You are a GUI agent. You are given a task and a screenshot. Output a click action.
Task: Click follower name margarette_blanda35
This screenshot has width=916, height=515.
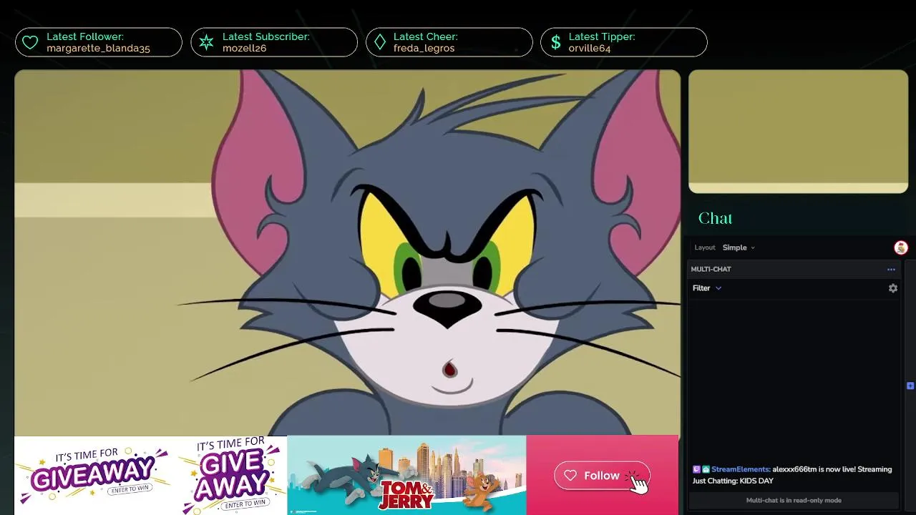pos(98,49)
